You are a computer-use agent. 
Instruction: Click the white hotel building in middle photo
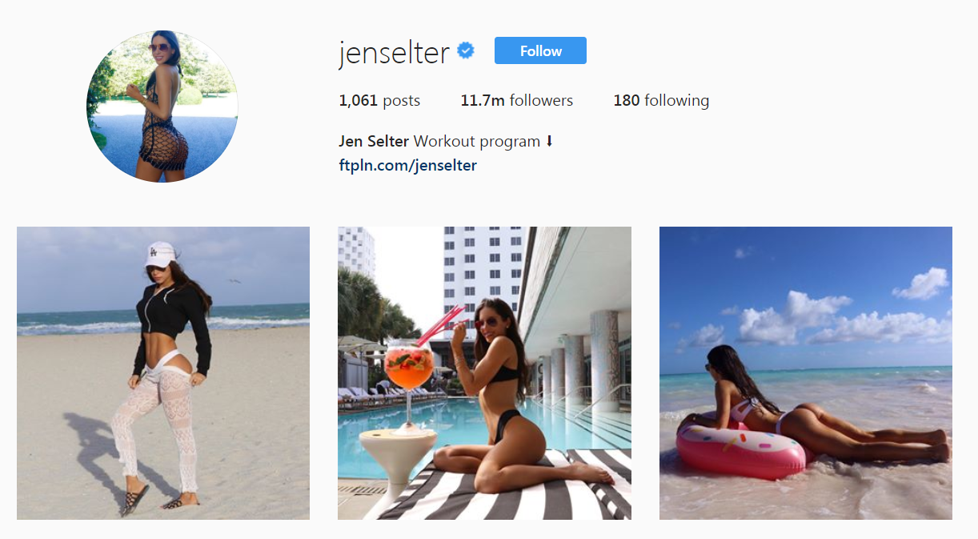click(x=483, y=272)
